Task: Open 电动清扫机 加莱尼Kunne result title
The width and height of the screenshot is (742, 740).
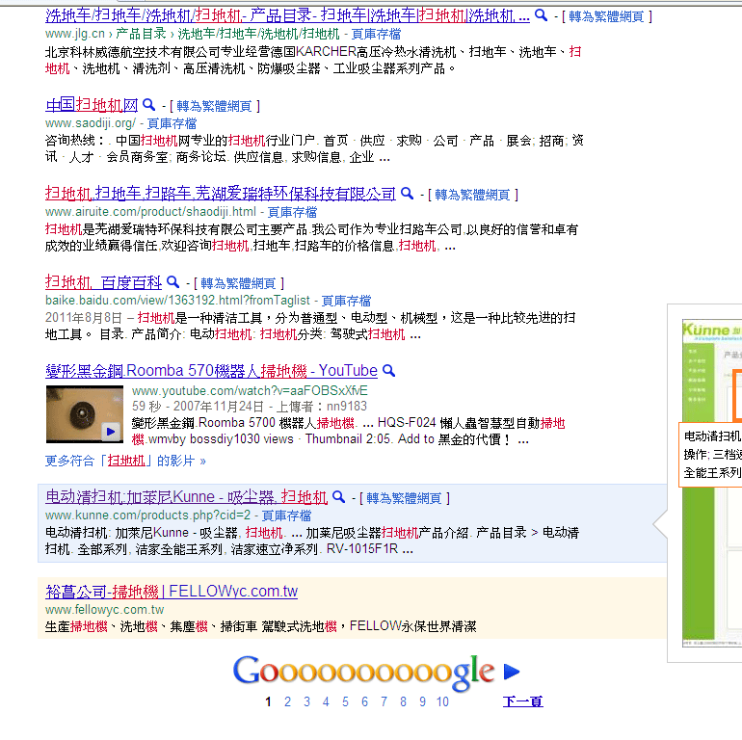Action: pos(186,497)
